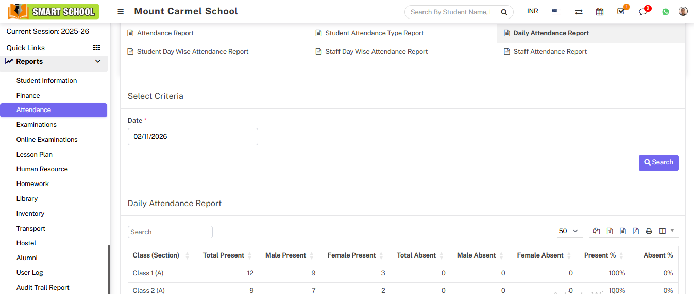
Task: Click the print table icon
Action: 649,231
